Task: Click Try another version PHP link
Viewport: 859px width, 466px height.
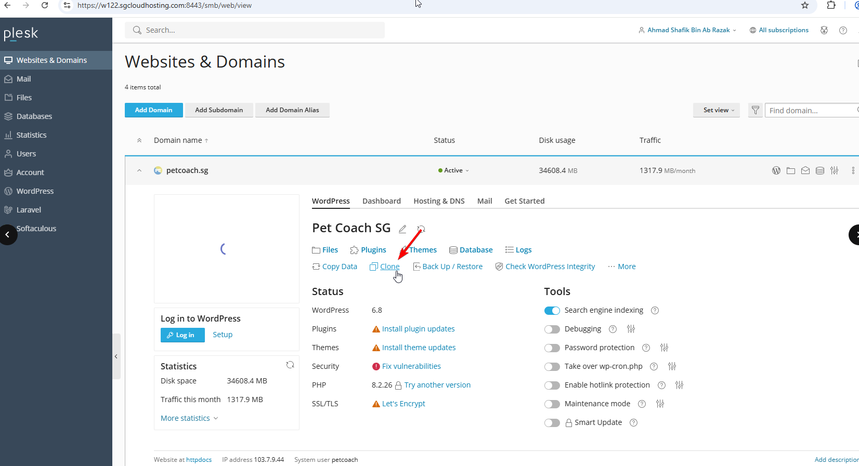Action: (x=437, y=385)
